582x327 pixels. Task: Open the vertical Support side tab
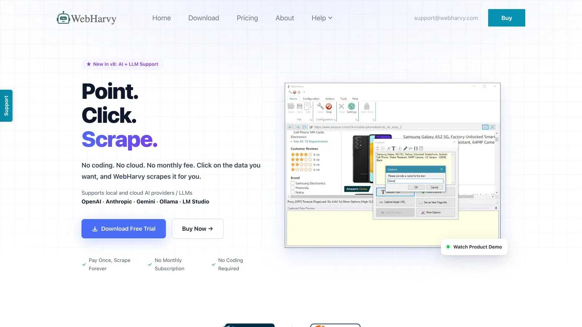coord(6,106)
